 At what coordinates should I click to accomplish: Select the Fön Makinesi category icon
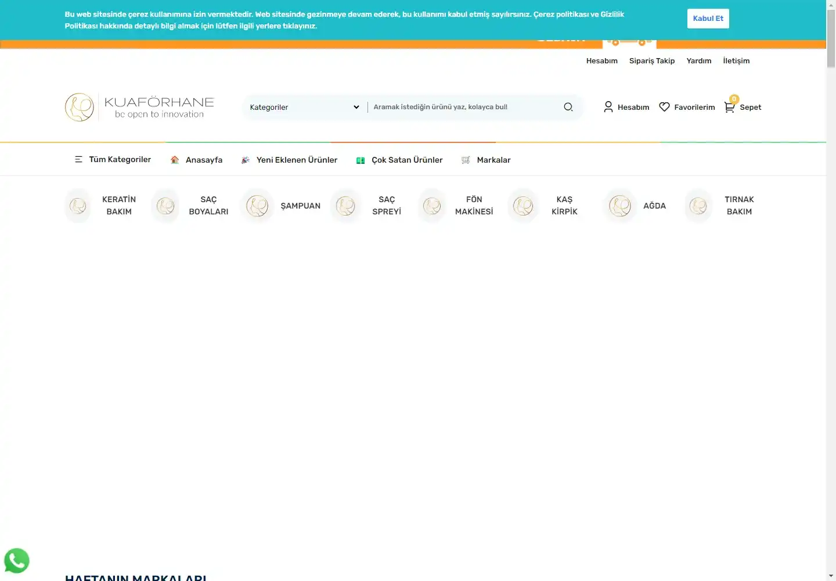pyautogui.click(x=433, y=206)
